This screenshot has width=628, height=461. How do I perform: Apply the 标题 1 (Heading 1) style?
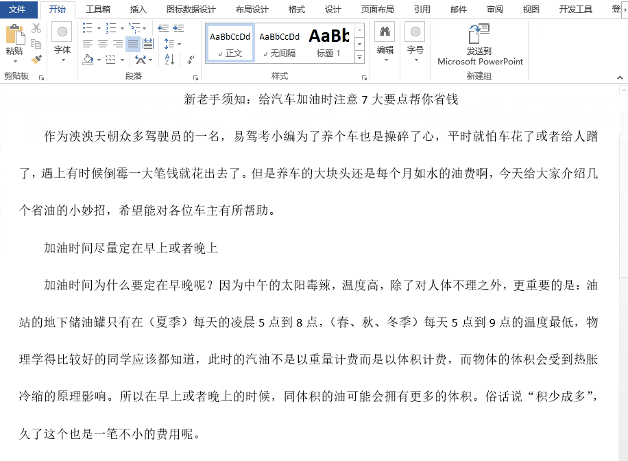point(329,43)
